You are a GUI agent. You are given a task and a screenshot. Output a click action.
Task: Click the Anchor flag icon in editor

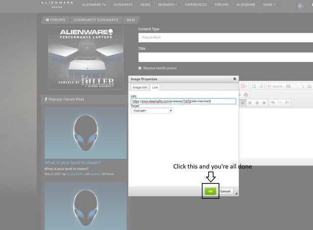coord(287,103)
